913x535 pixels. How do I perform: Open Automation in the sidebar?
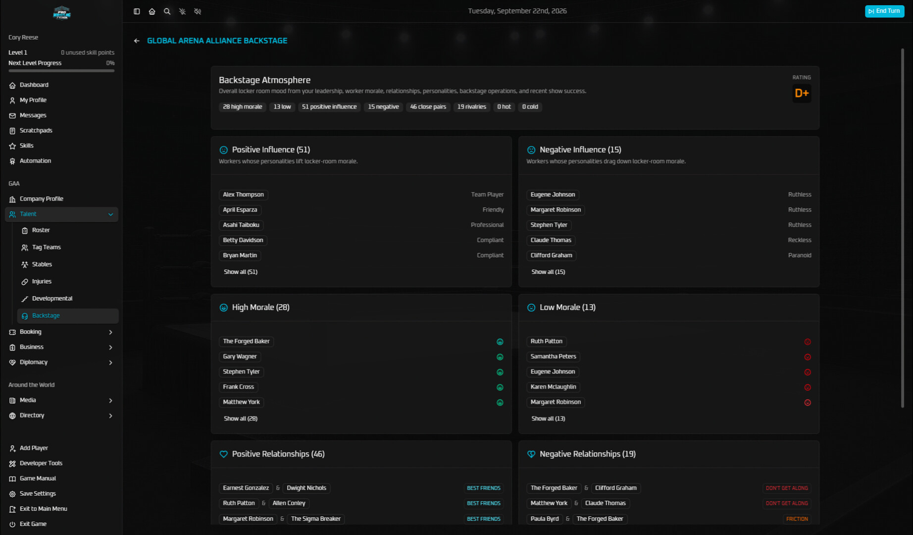(61, 161)
